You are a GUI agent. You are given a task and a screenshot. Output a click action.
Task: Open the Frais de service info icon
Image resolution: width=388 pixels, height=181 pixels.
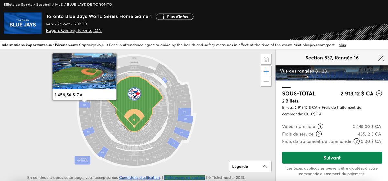(318, 134)
